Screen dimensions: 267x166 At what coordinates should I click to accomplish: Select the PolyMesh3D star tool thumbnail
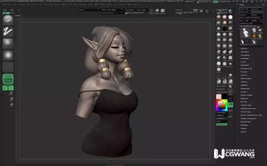tap(260, 30)
